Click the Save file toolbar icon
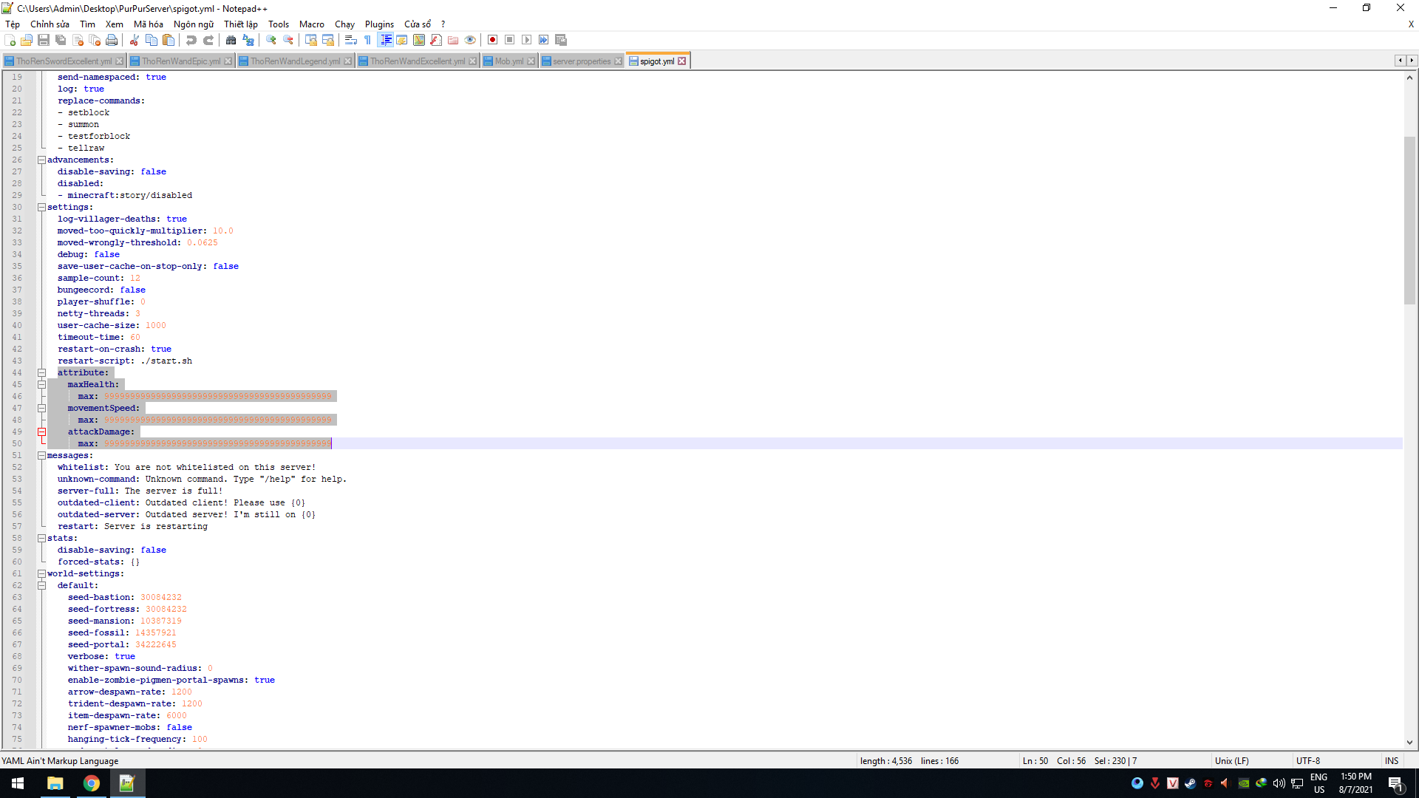The height and width of the screenshot is (798, 1419). (44, 40)
